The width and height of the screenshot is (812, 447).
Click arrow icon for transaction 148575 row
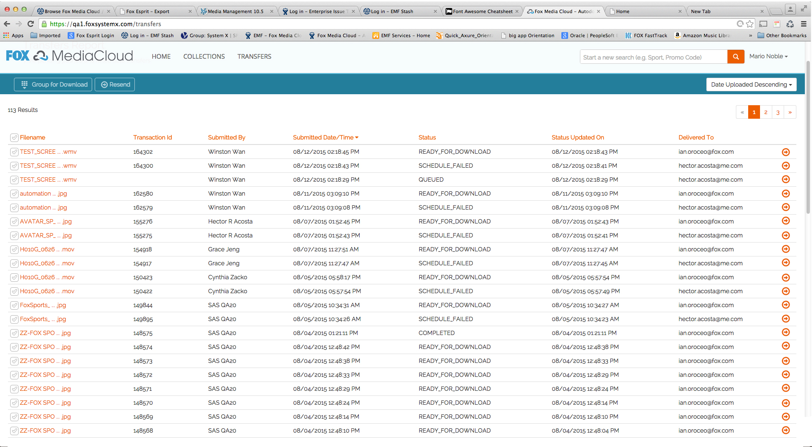click(785, 333)
